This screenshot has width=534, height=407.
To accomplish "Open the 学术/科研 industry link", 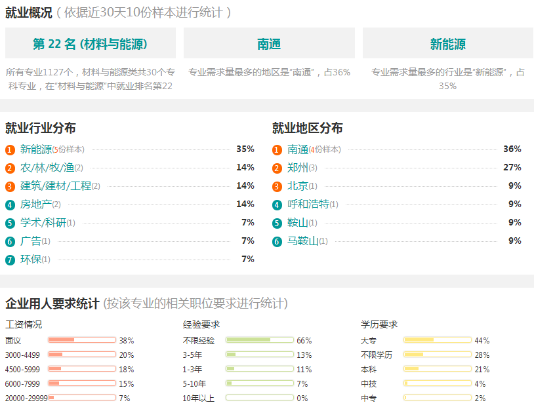I will pos(43,223).
